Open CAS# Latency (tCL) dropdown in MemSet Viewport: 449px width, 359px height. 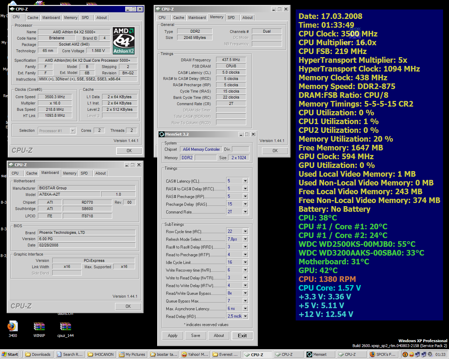pos(245,181)
